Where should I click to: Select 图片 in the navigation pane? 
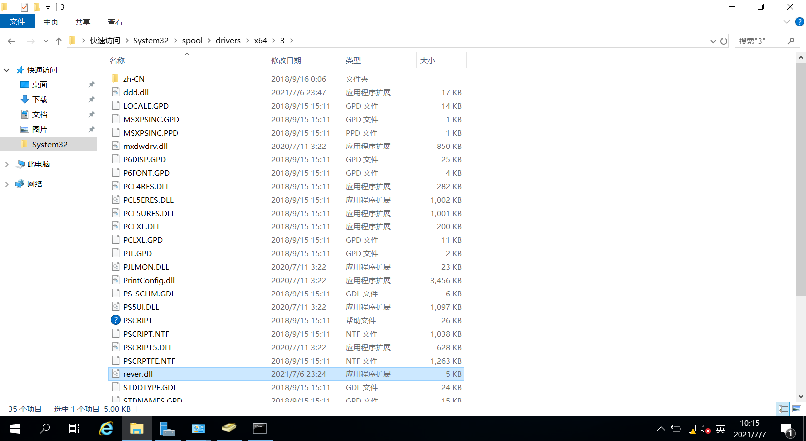(40, 130)
